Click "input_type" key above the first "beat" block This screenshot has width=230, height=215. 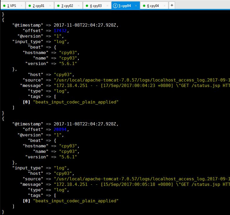28,42
